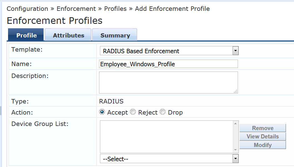Click inside the Device Group List box
Screen dimensions: 294x167
[166, 136]
